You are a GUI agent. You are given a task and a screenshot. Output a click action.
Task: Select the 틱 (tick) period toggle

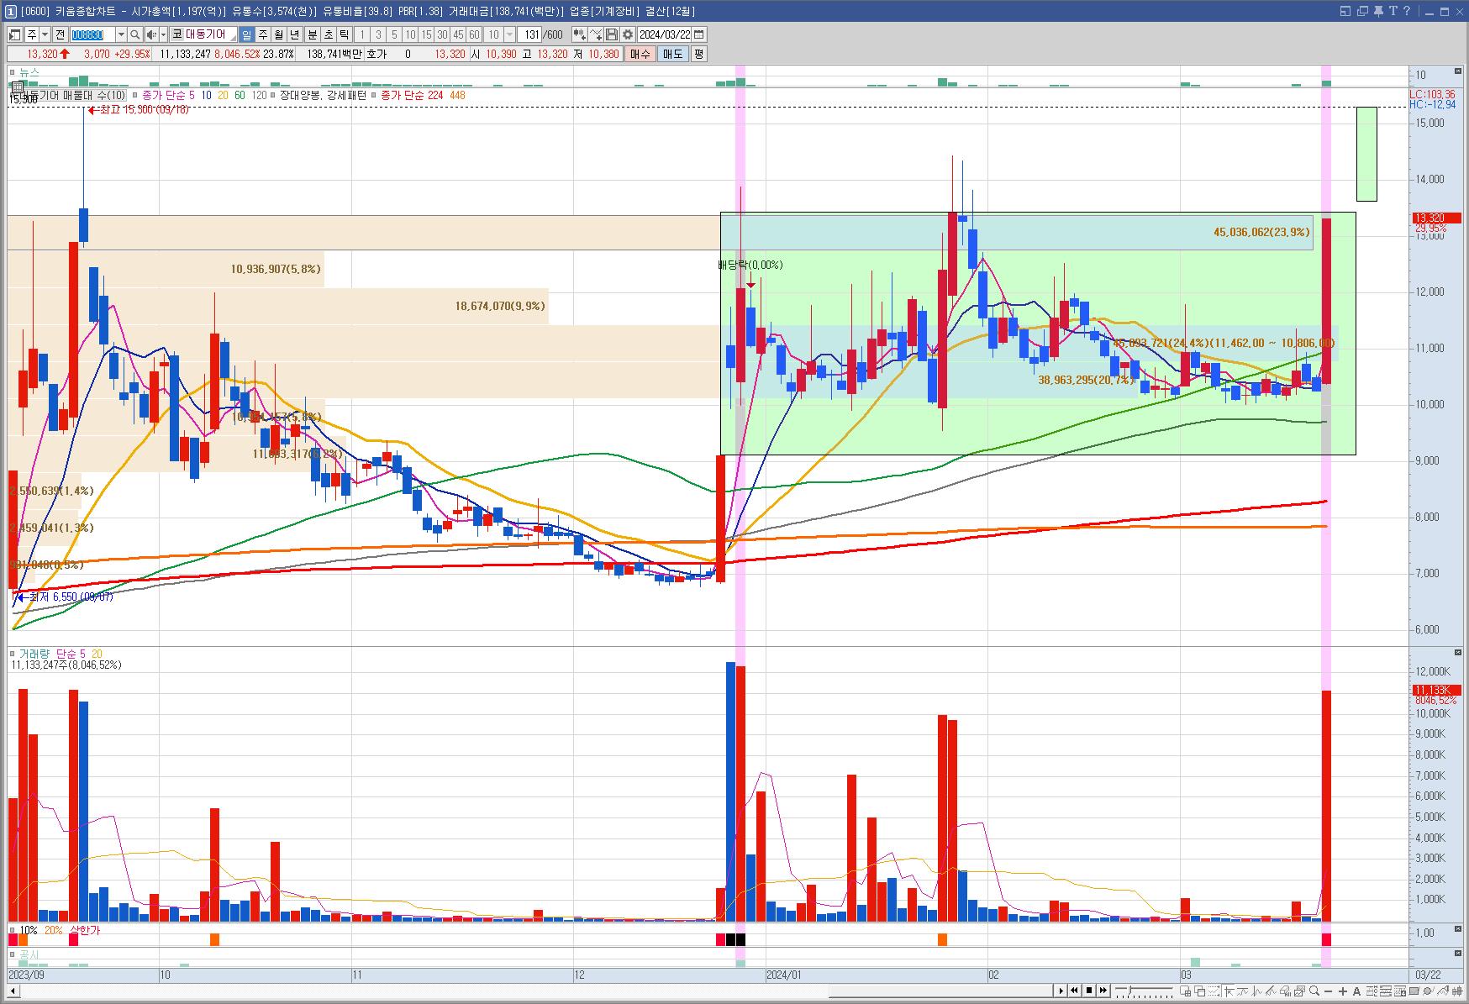coord(345,34)
